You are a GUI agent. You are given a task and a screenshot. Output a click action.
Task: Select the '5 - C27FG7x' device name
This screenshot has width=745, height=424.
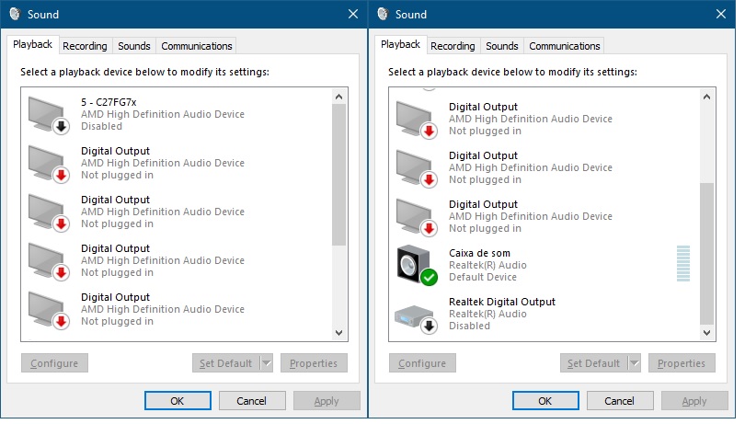coord(109,102)
